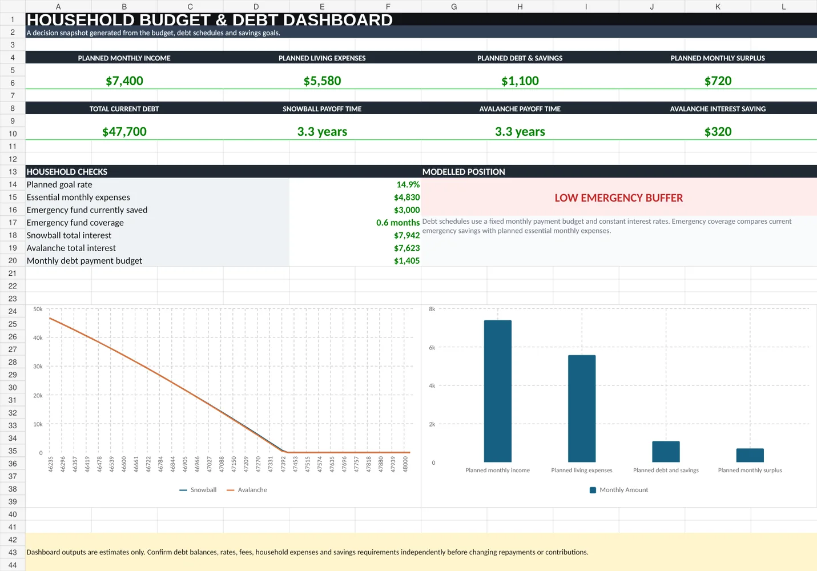
Task: Click the Monthly Amount legend entry
Action: point(619,490)
